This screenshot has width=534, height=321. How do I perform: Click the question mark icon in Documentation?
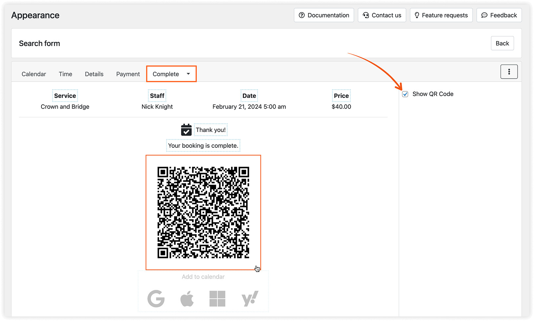pos(302,15)
